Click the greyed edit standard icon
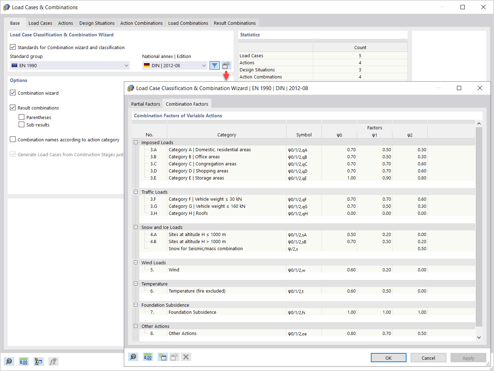This screenshot has height=371, width=494. 174,357
